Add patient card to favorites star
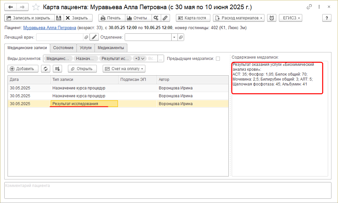 pos(36,7)
